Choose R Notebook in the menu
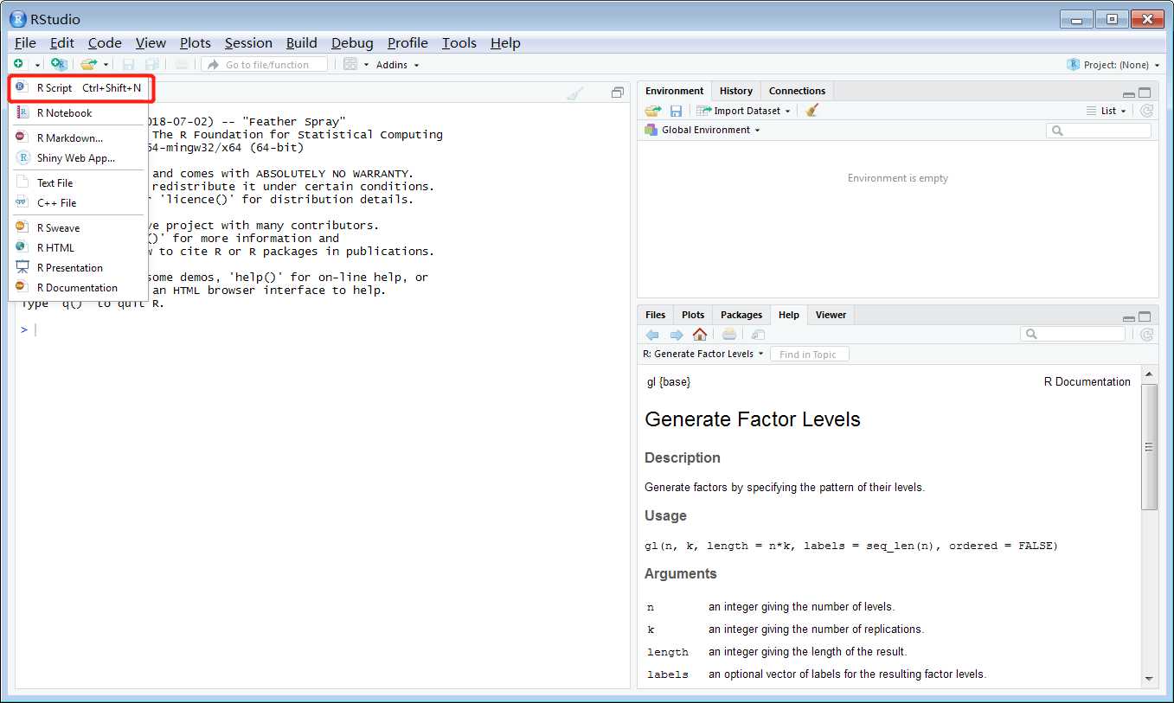 click(78, 112)
